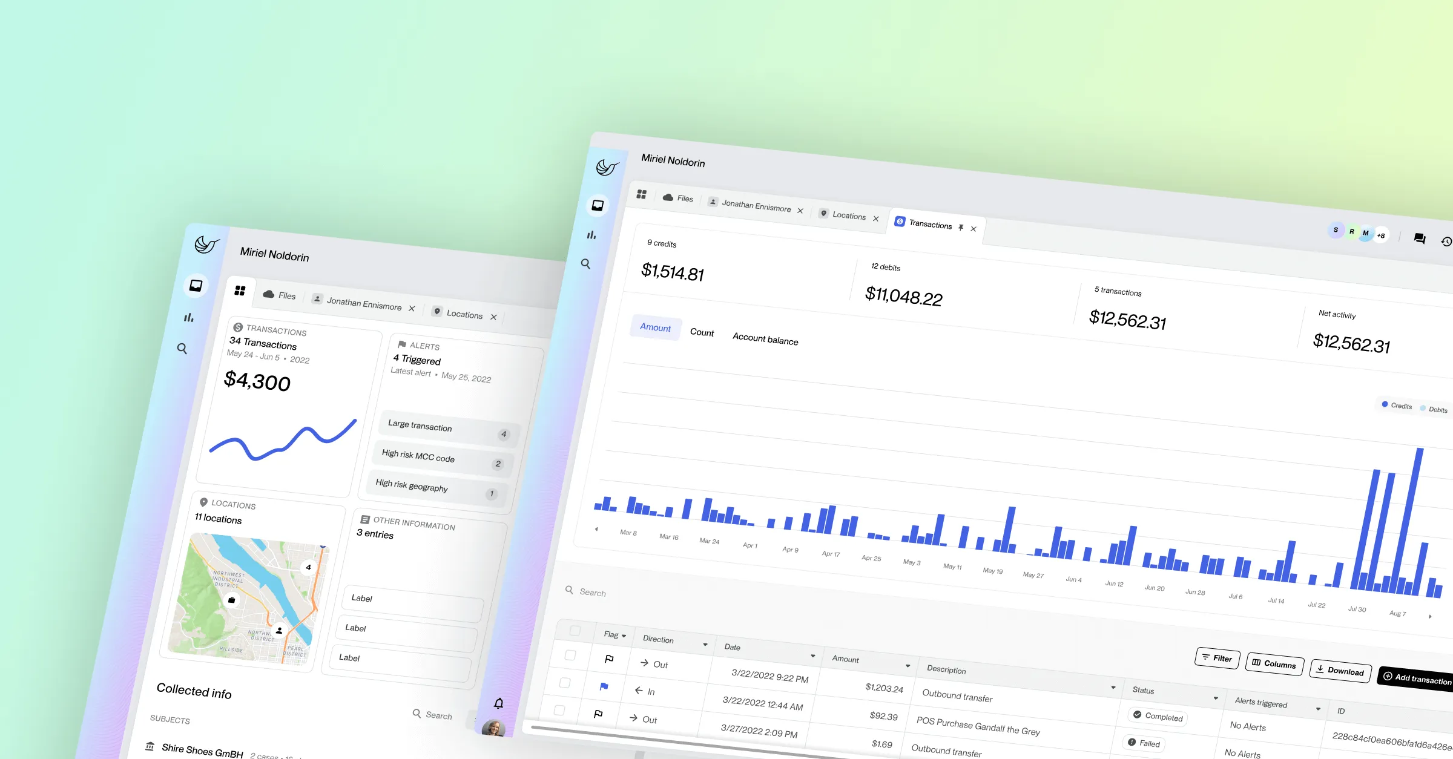The width and height of the screenshot is (1453, 759).
Task: Click the bar chart analytics sidebar icon
Action: pos(591,235)
